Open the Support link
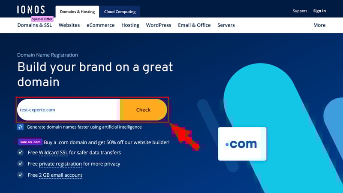Viewport: 343px width, 193px height. point(300,11)
